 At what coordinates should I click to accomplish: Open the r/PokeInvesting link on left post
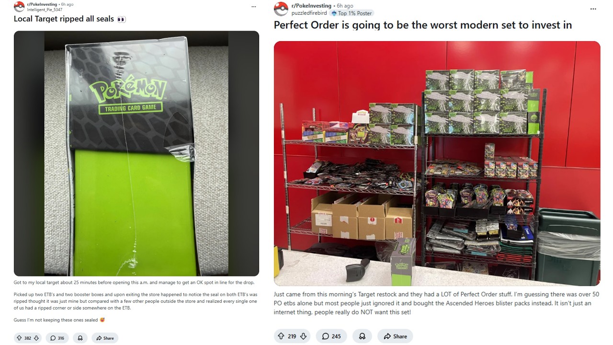[43, 4]
